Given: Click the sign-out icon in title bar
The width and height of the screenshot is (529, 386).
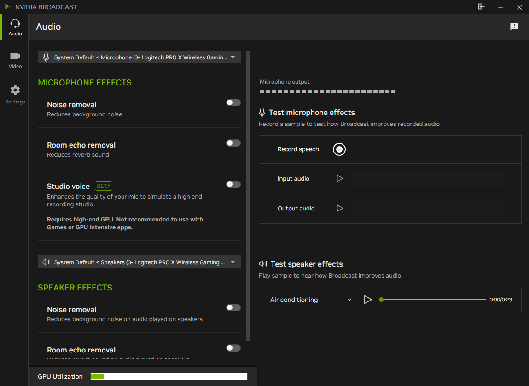Looking at the screenshot, I should tap(481, 7).
